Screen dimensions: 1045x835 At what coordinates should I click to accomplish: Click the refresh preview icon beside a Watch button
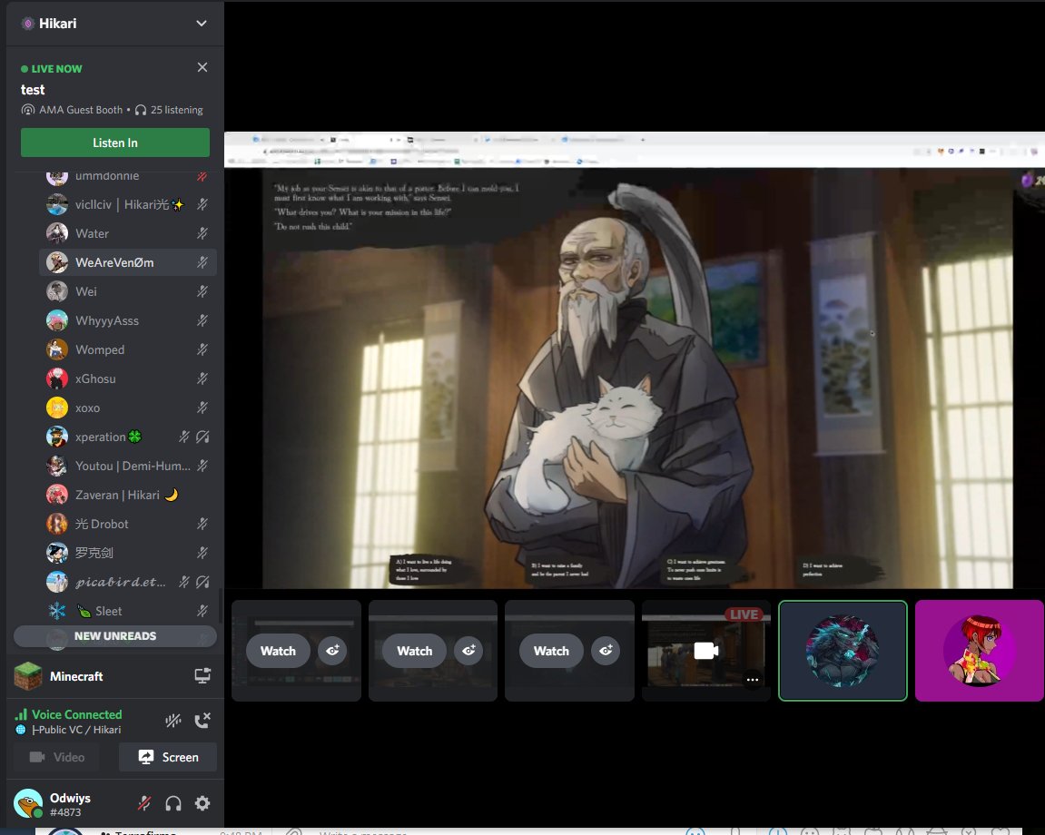click(332, 651)
